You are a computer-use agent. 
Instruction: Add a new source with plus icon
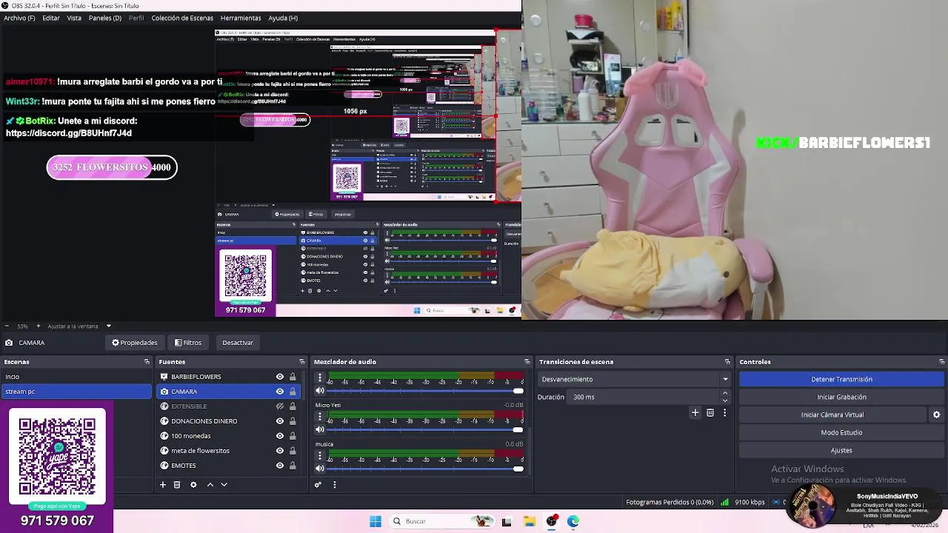coord(163,485)
